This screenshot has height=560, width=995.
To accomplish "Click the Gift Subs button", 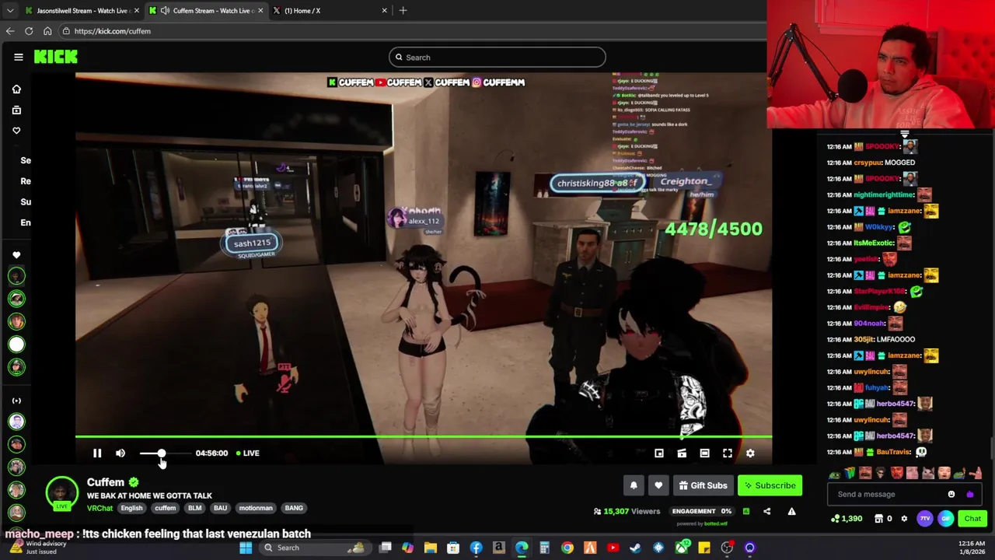I will [703, 485].
